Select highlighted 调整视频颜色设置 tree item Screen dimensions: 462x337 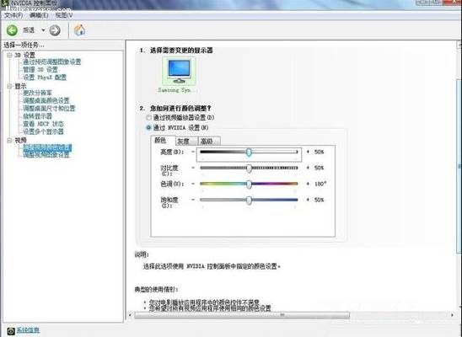click(x=47, y=147)
